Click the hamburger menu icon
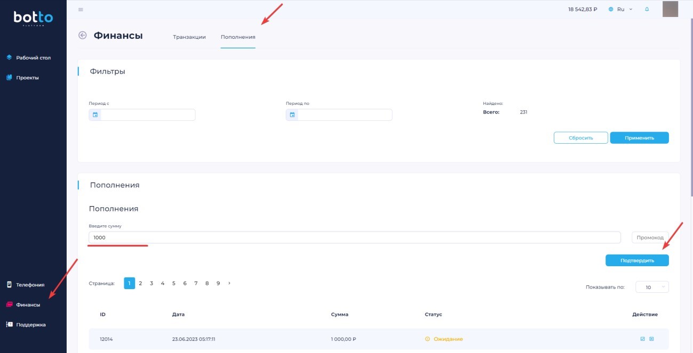Screen dimensions: 693x353 click(81, 10)
